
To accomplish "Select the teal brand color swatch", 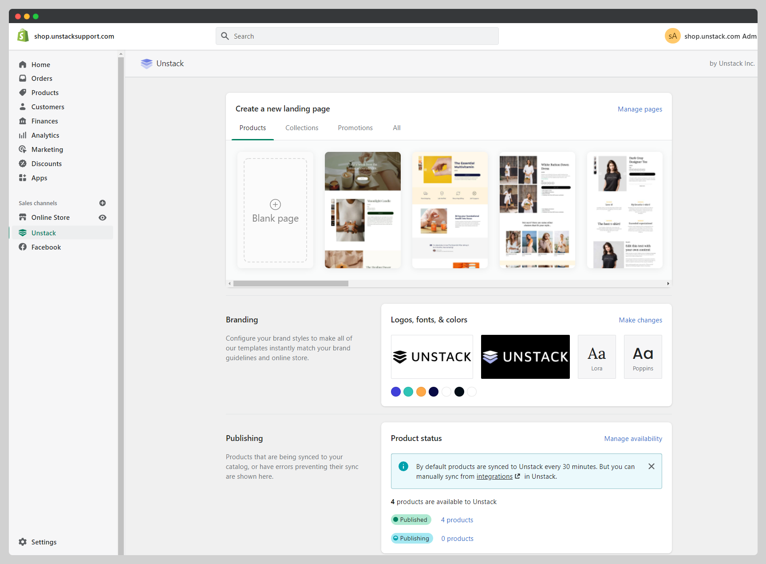I will 408,392.
